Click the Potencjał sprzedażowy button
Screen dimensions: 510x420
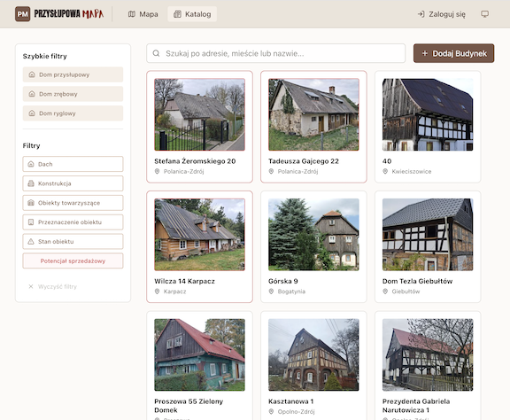[x=73, y=261]
